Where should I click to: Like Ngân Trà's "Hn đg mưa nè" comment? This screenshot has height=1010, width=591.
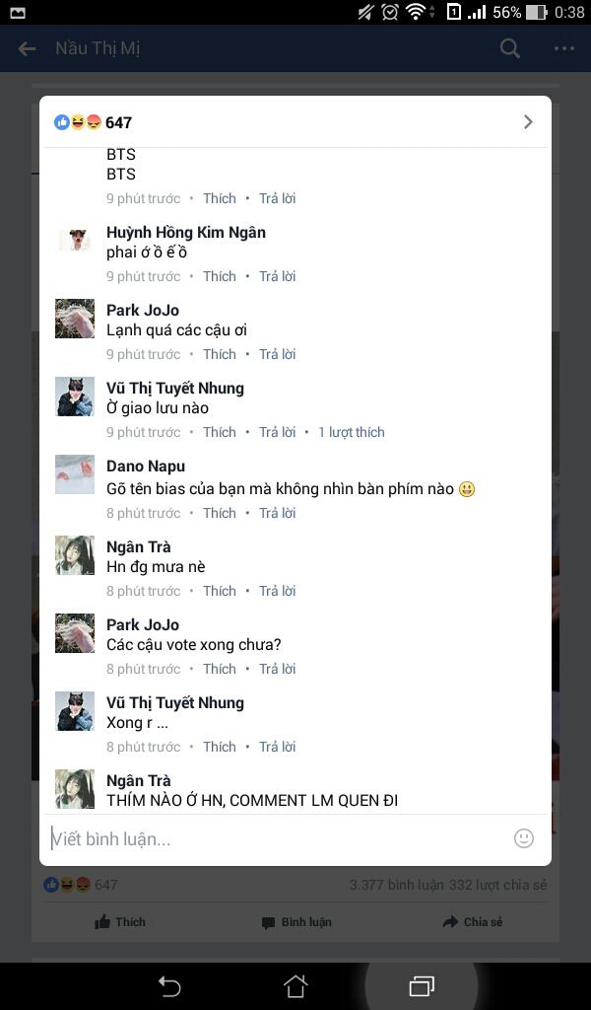[x=220, y=591]
